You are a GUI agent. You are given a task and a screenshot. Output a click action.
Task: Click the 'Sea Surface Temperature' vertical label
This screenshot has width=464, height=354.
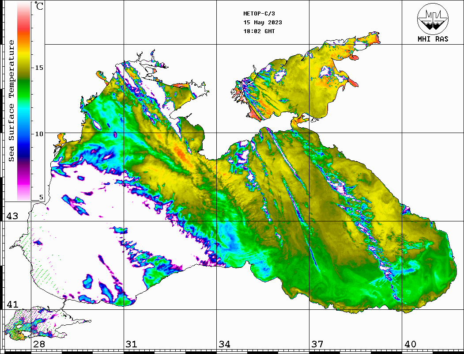tap(11, 101)
